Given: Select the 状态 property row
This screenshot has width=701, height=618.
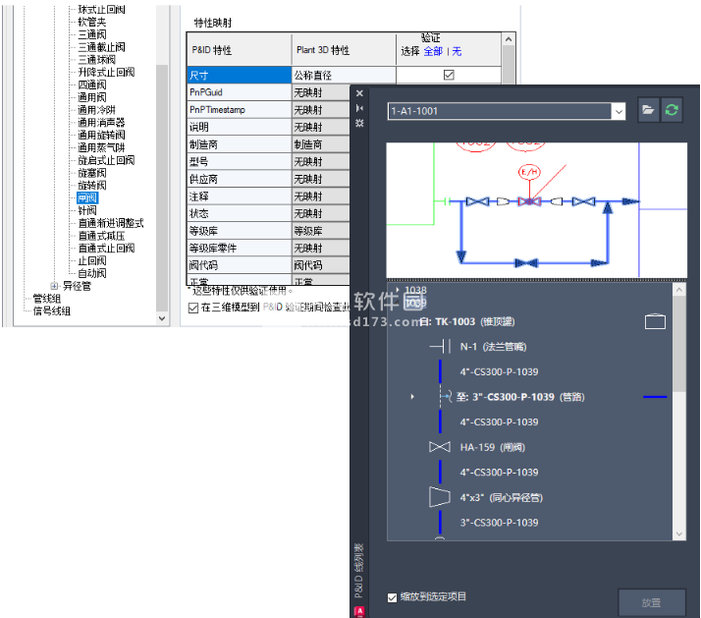Looking at the screenshot, I should (240, 213).
